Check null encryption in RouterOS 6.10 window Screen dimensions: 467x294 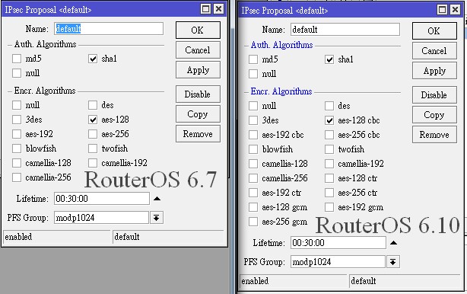(x=253, y=106)
